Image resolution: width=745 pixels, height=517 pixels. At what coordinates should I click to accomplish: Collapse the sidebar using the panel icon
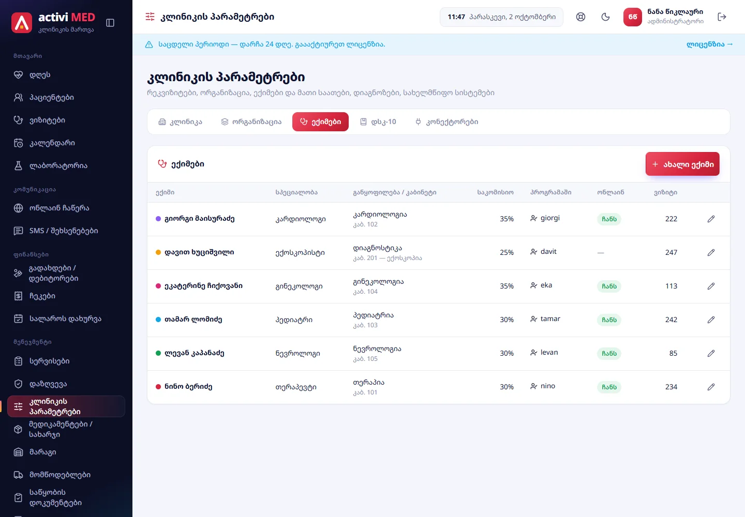[x=110, y=23]
